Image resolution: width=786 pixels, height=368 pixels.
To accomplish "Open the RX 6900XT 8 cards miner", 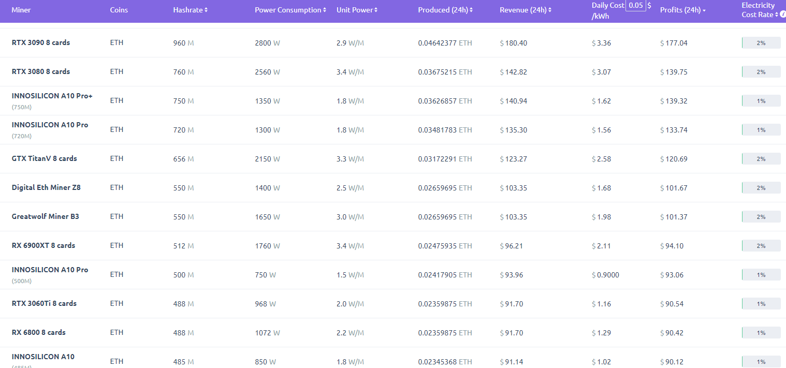I will [x=43, y=245].
